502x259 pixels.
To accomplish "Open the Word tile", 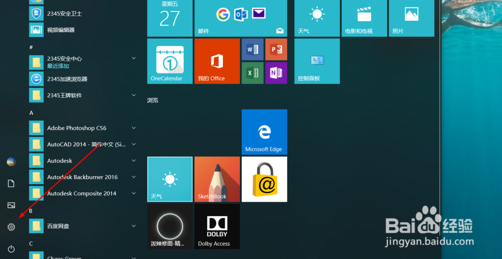I will 253,49.
